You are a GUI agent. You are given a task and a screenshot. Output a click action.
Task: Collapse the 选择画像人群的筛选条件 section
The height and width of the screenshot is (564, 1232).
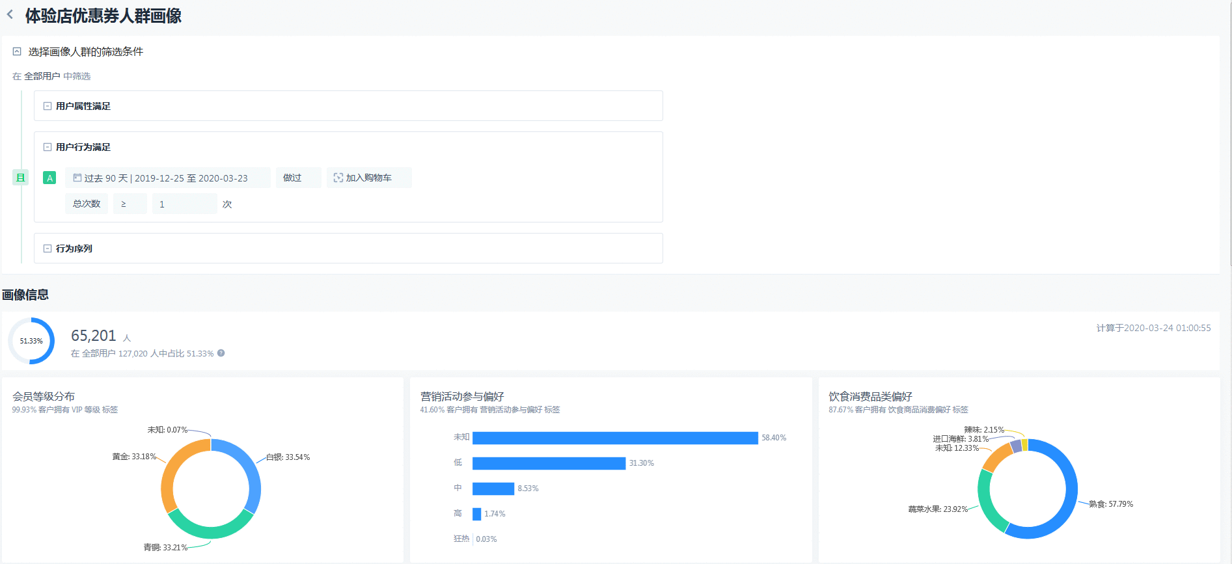pyautogui.click(x=17, y=51)
